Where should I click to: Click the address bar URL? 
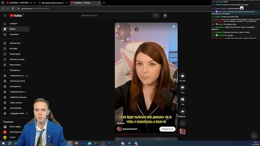(35, 9)
